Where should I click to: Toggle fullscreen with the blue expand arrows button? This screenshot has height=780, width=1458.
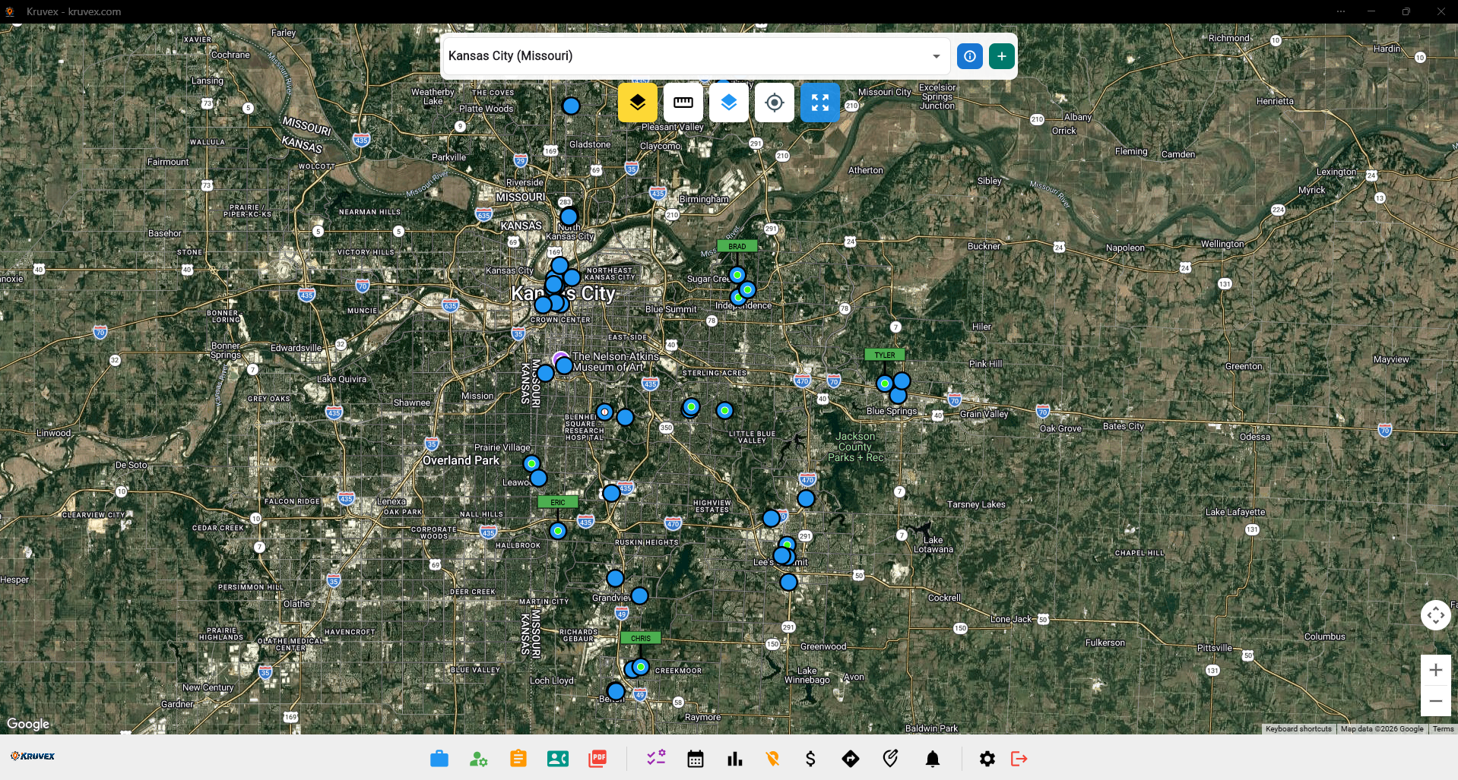pyautogui.click(x=820, y=103)
